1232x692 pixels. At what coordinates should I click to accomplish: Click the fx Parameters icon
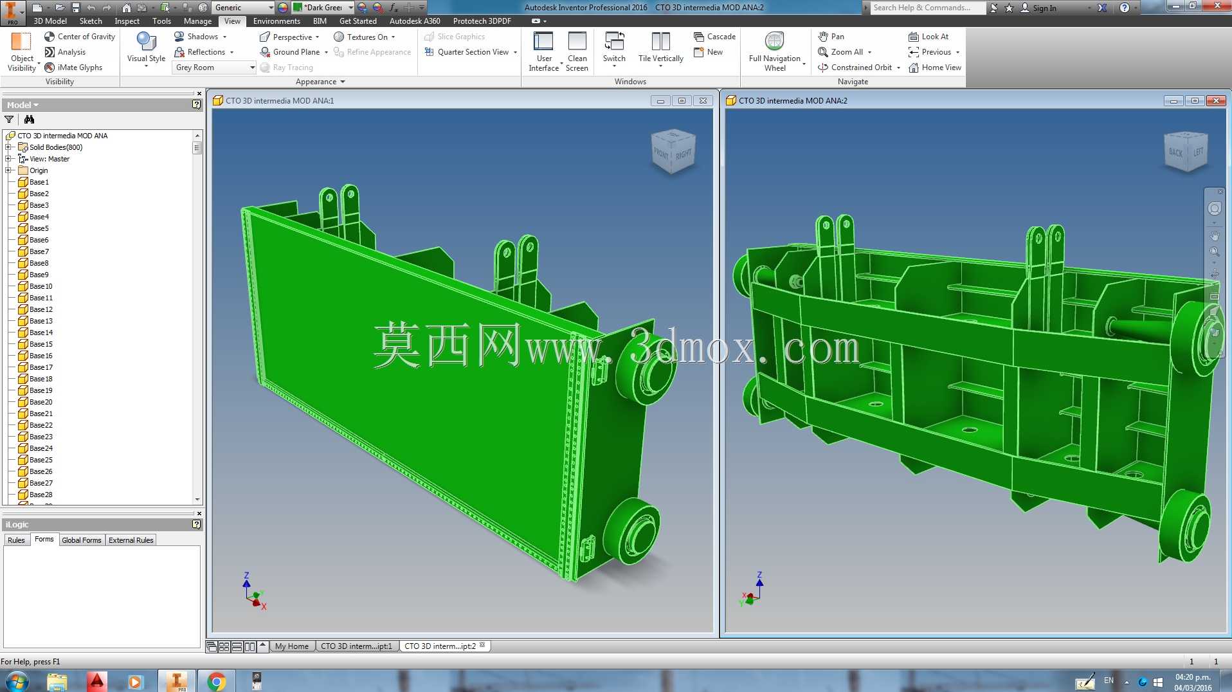point(393,8)
